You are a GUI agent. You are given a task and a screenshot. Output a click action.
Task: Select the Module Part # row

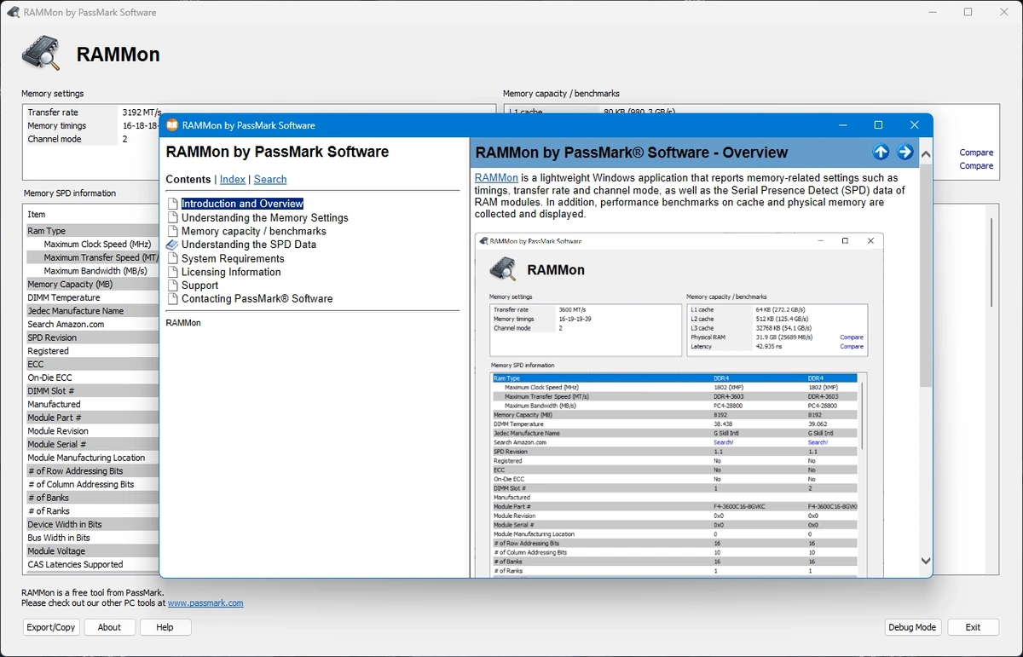click(x=92, y=418)
